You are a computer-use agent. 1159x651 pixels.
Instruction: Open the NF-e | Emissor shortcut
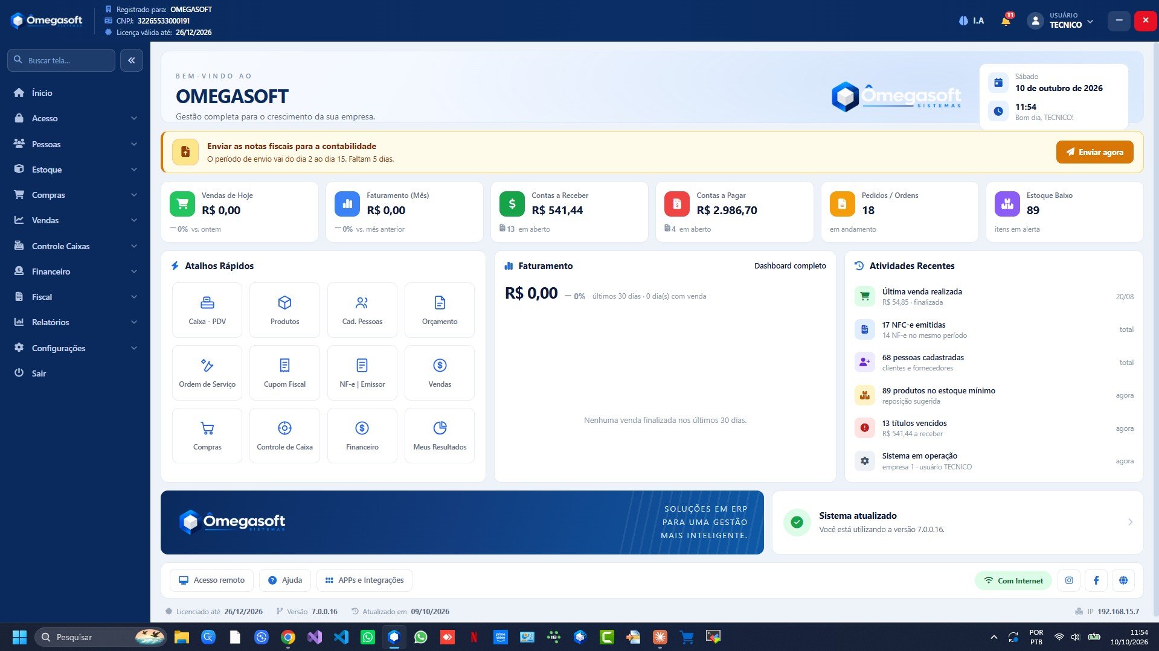point(362,373)
